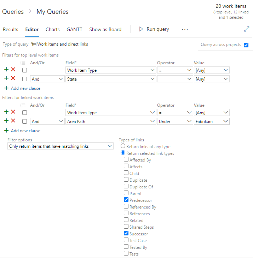Uncheck the Successor link type

click(126, 233)
